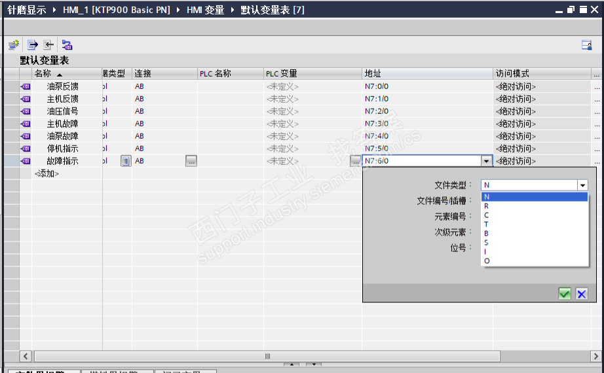The height and width of the screenshot is (373, 604).
Task: Click the tag icon for 油泵故障 row
Action: tap(26, 136)
